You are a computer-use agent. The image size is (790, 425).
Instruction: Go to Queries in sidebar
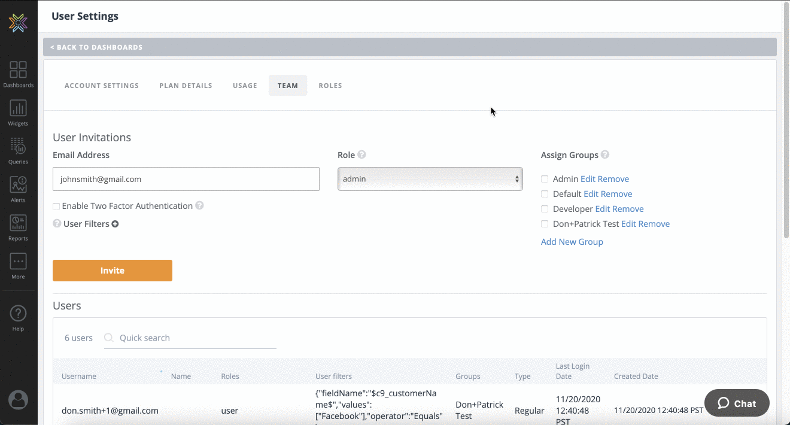tap(18, 150)
